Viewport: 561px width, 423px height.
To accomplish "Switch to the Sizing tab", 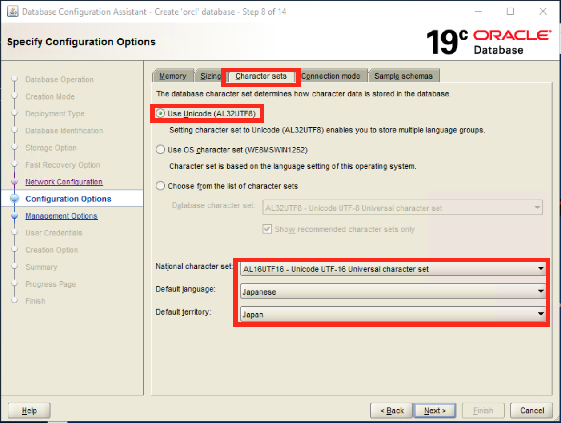I will tap(210, 76).
